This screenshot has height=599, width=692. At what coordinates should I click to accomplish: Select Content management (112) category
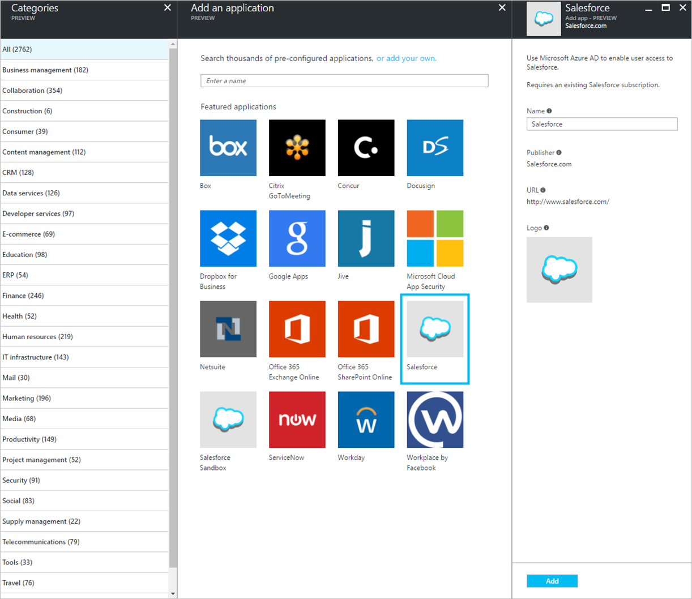pyautogui.click(x=84, y=152)
